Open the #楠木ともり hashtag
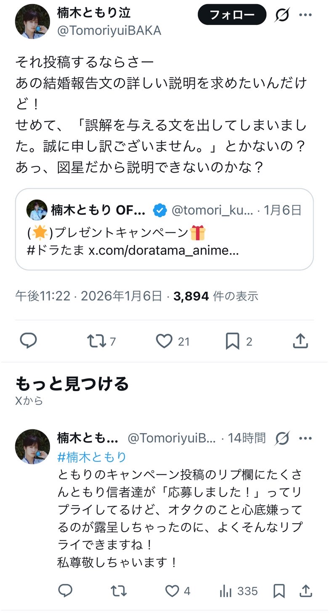329x613 pixels. [92, 457]
